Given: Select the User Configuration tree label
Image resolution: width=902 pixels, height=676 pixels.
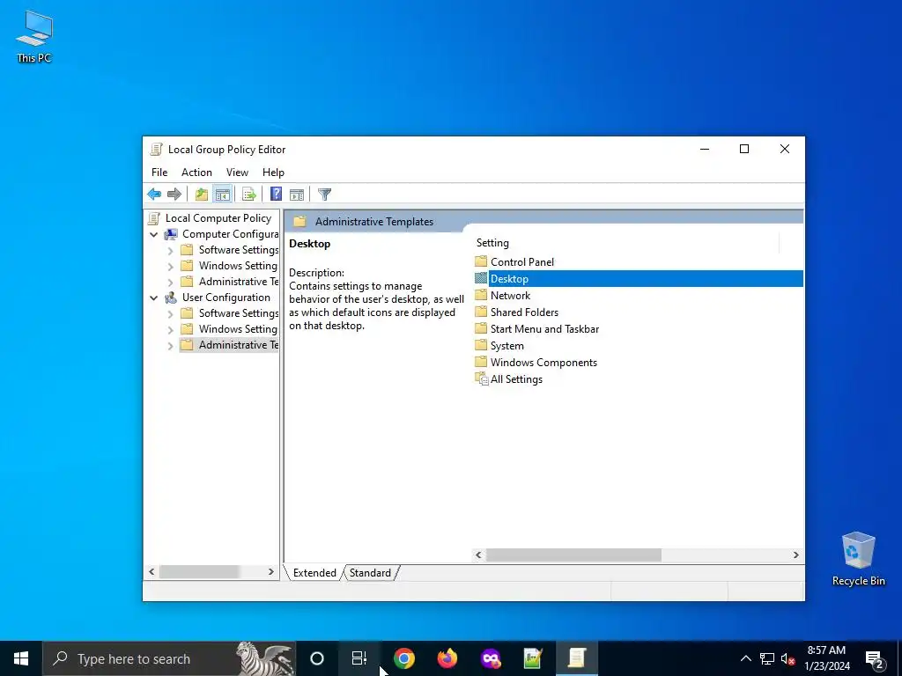Looking at the screenshot, I should (226, 298).
